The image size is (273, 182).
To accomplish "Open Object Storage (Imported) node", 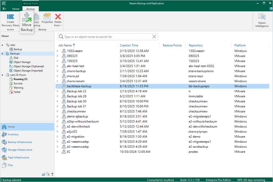I will click(x=26, y=71).
